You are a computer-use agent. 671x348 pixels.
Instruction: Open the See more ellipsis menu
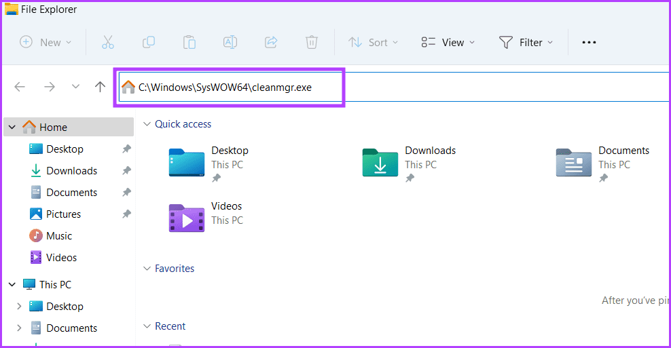click(x=589, y=42)
